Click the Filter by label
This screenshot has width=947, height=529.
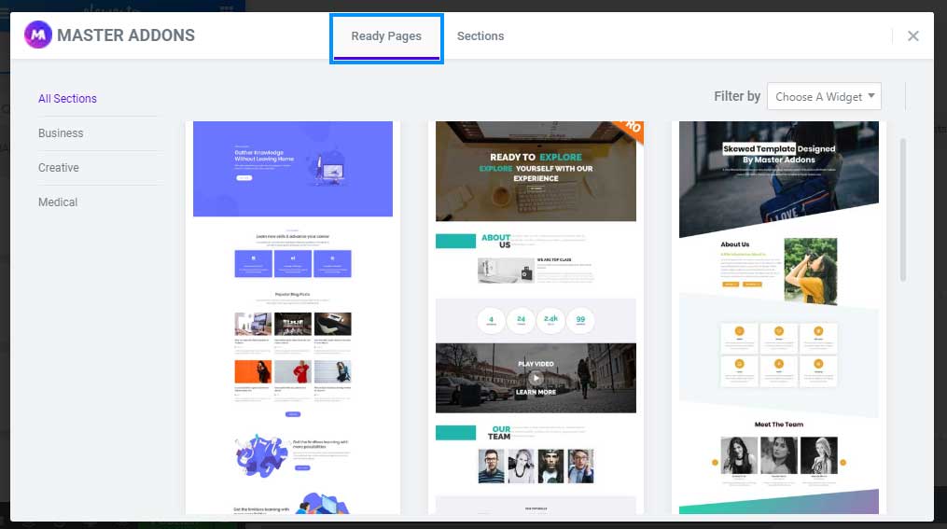(x=737, y=97)
